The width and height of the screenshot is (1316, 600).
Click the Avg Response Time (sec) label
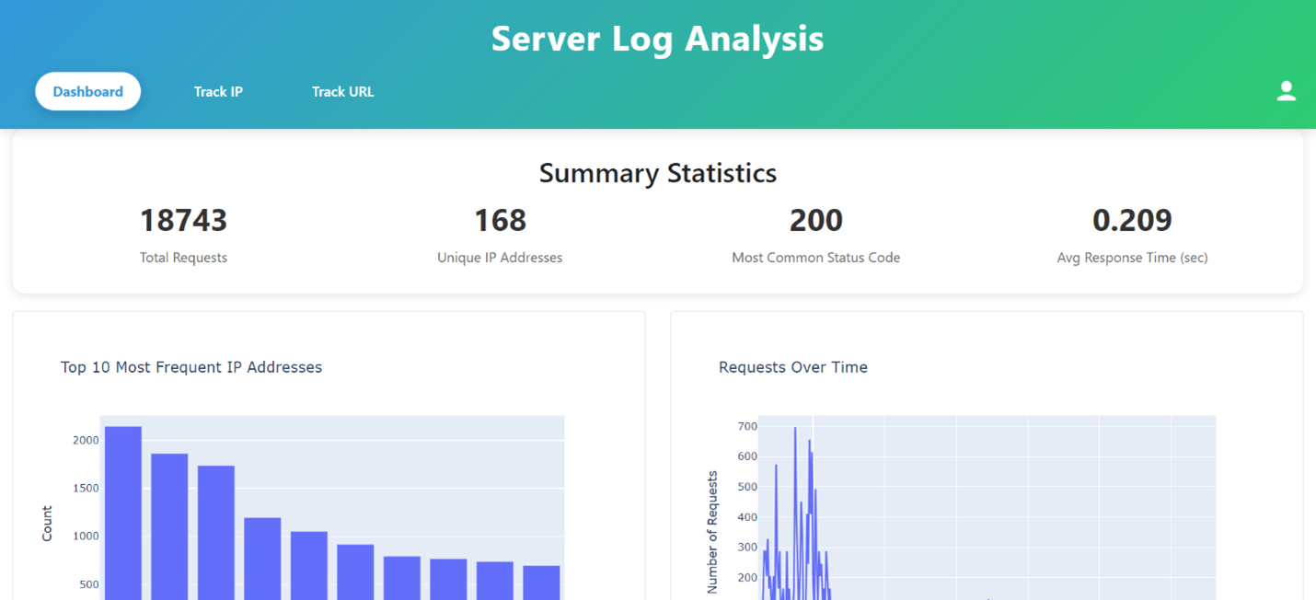1132,258
